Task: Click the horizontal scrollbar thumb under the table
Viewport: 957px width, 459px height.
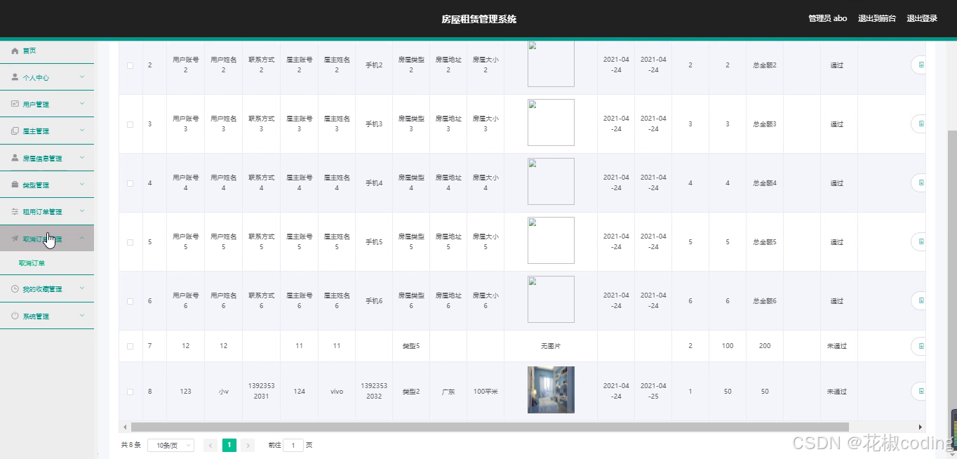Action: [490, 427]
